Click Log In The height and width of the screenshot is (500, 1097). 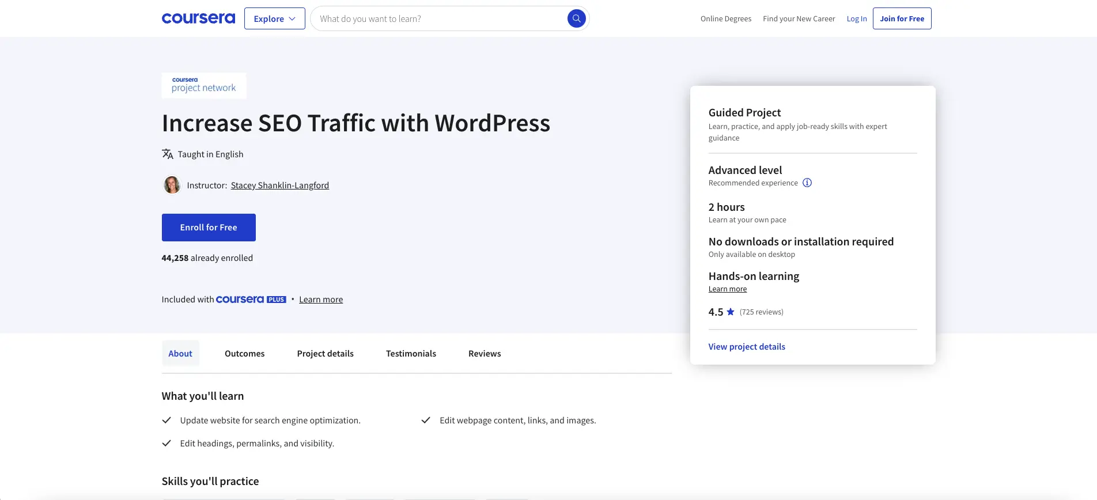point(857,18)
